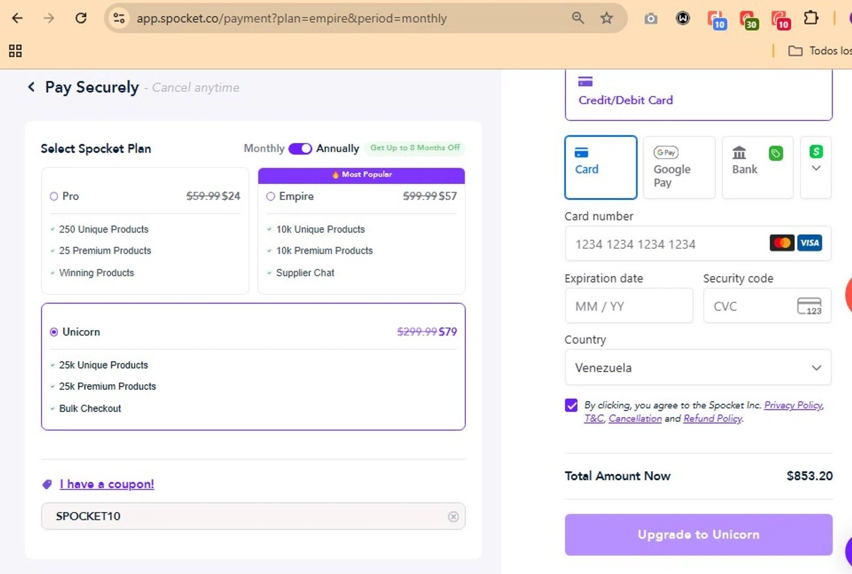Click the $853.20 total amount

(x=809, y=476)
